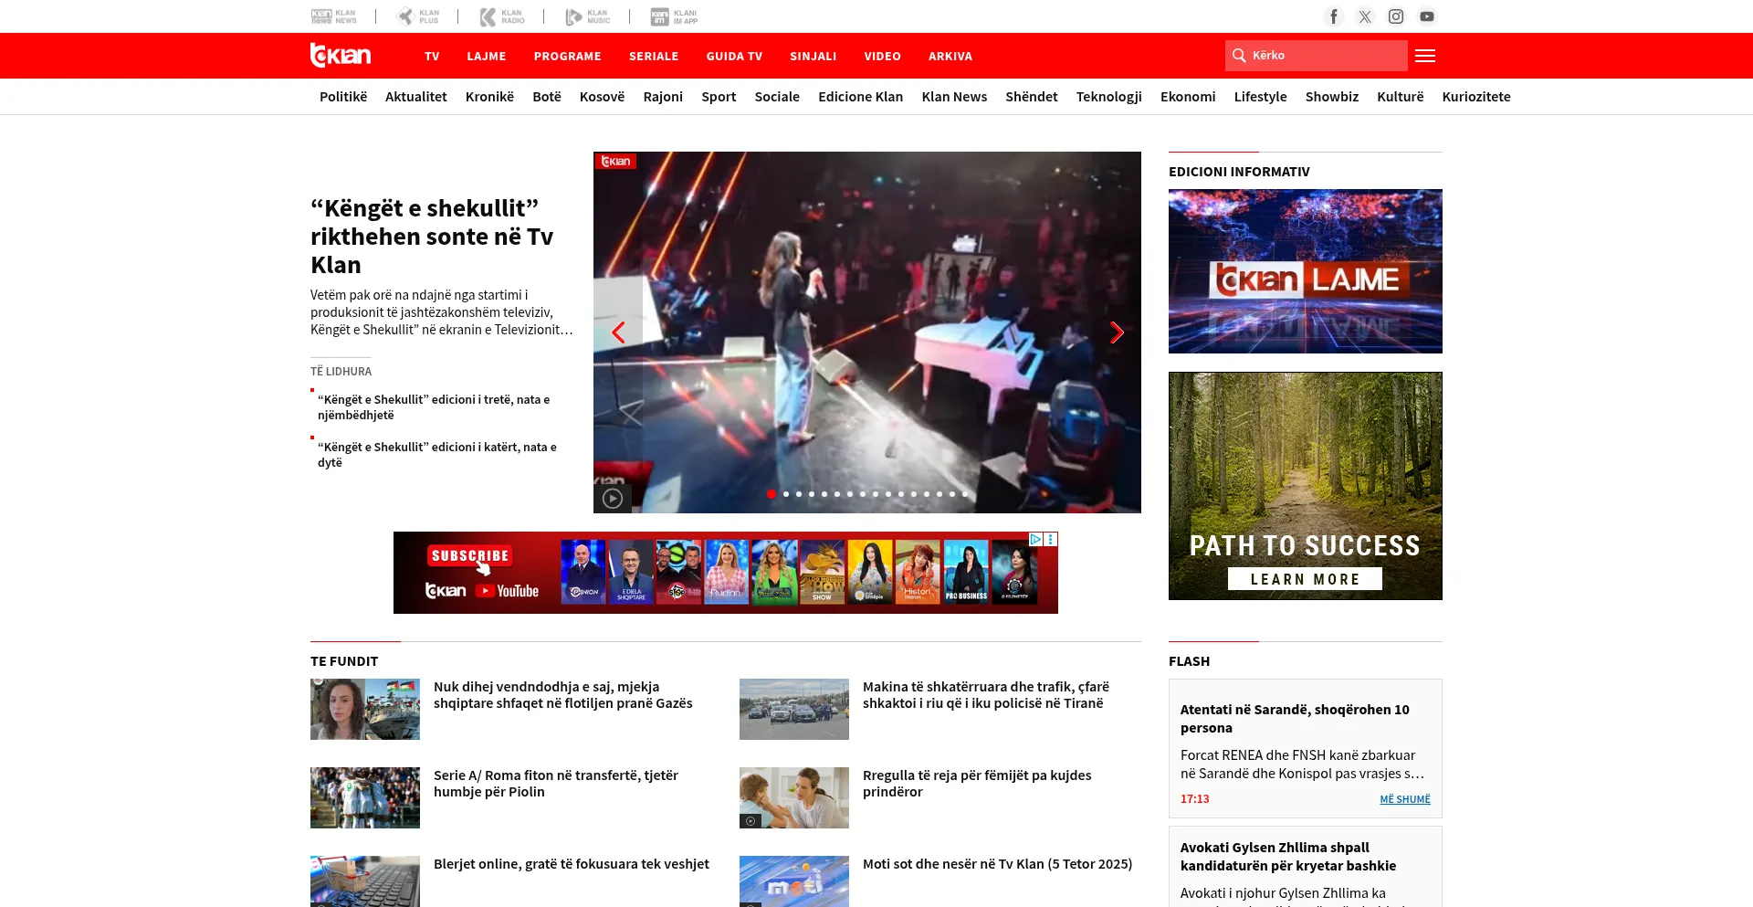Click the LEARN MORE ad button
The height and width of the screenshot is (907, 1753).
(x=1305, y=579)
